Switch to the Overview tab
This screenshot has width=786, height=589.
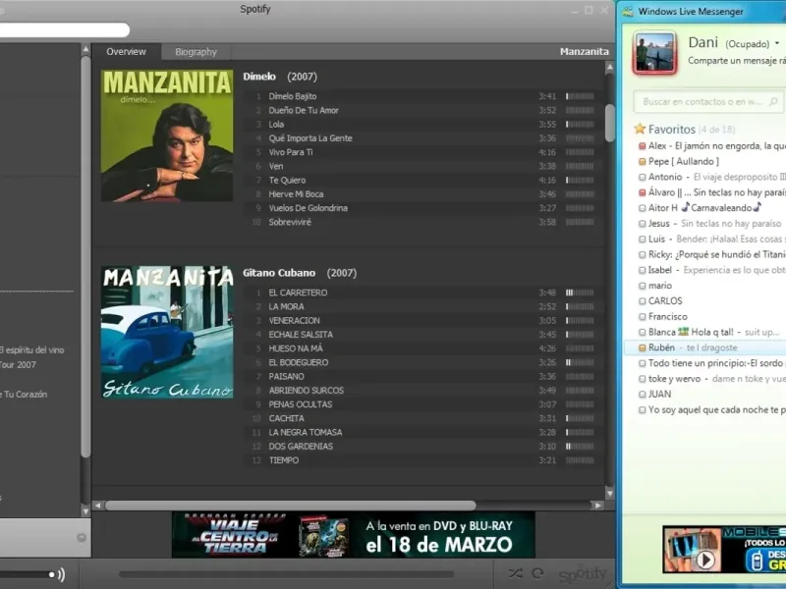pyautogui.click(x=127, y=52)
